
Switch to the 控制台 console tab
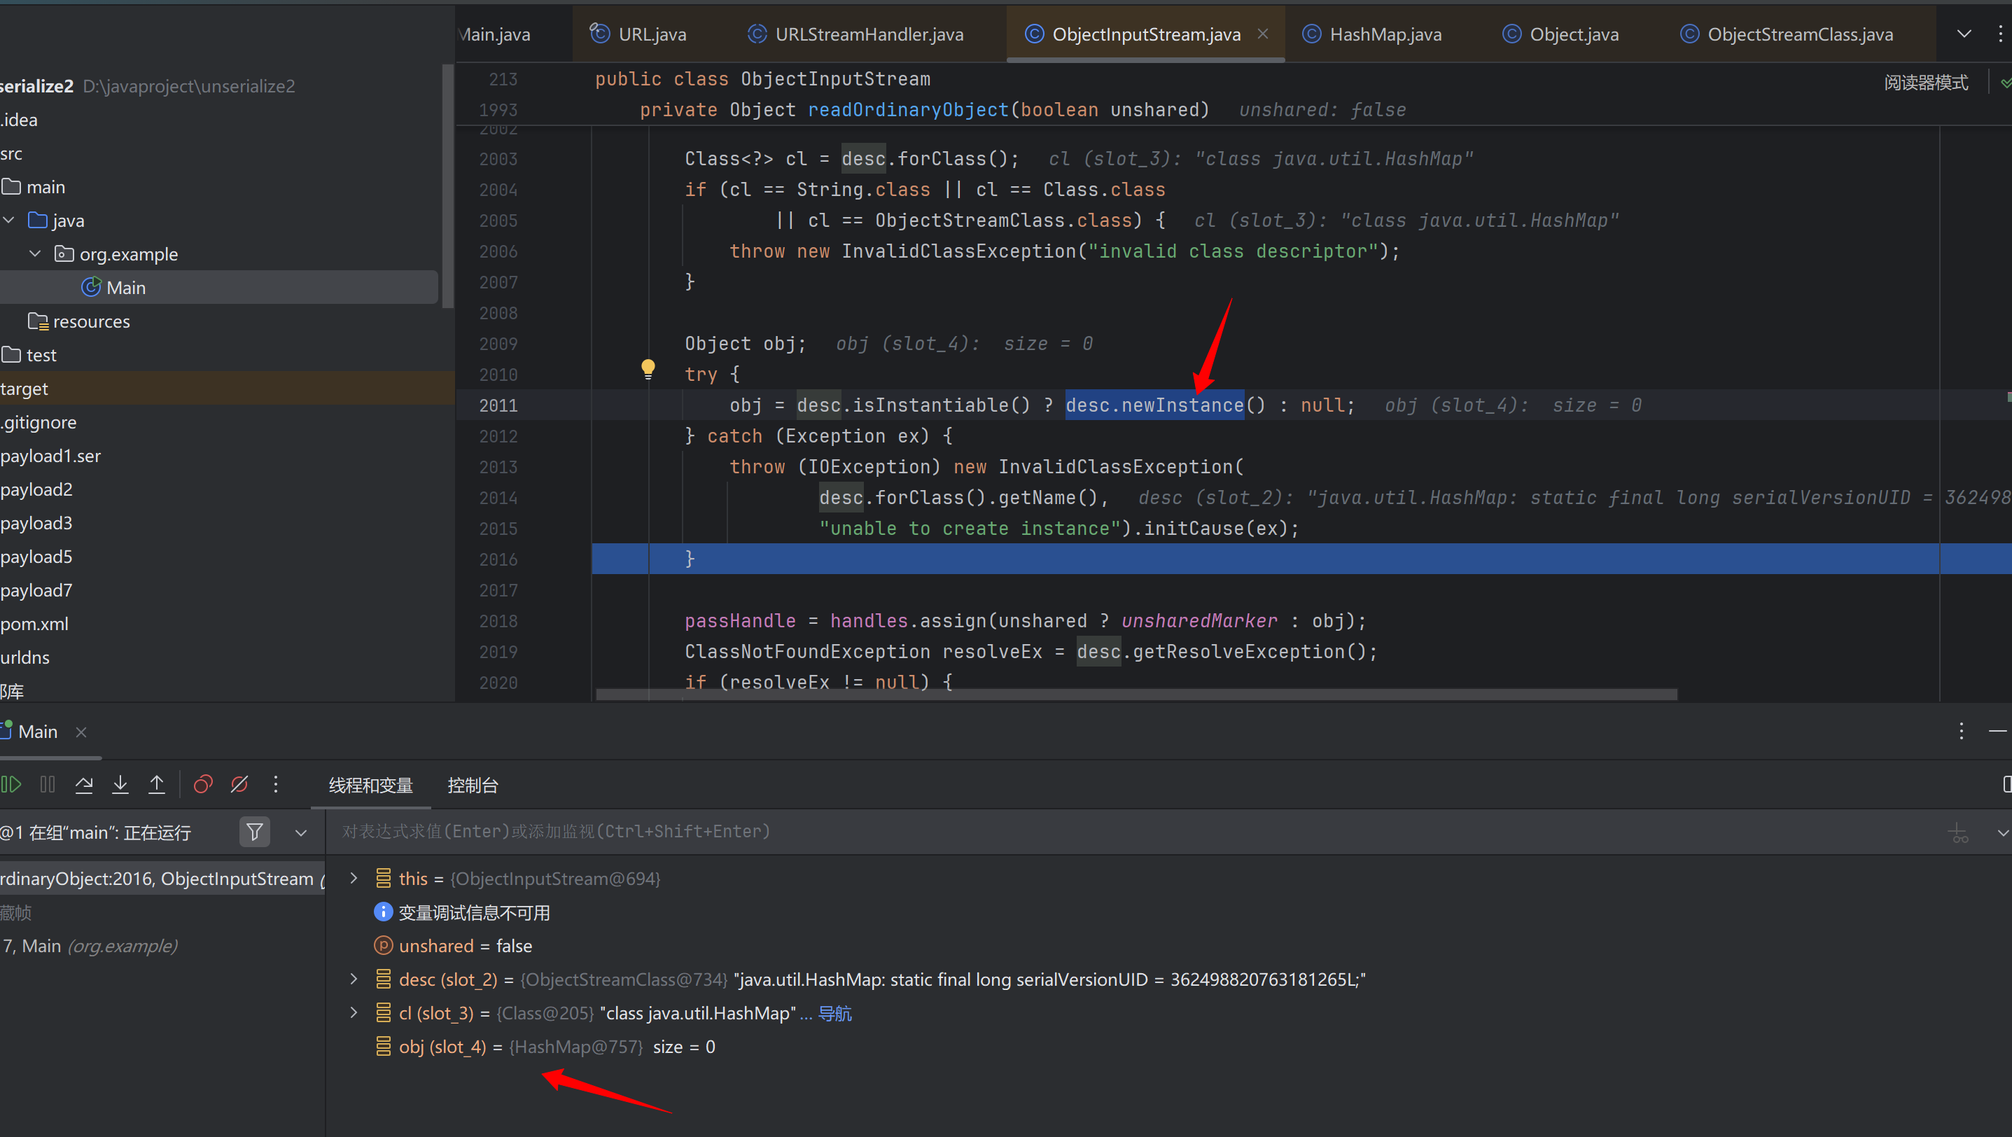472,786
